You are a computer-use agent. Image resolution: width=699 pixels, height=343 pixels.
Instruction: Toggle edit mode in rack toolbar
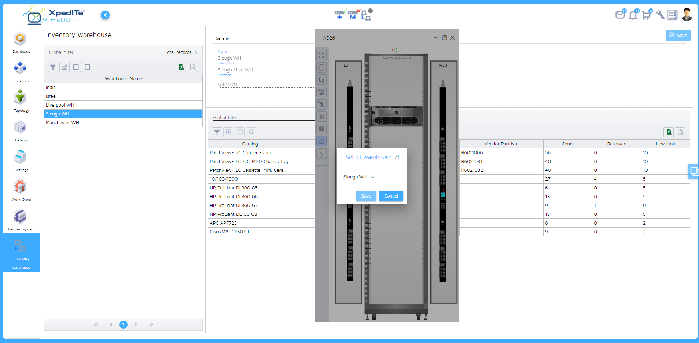tap(321, 141)
